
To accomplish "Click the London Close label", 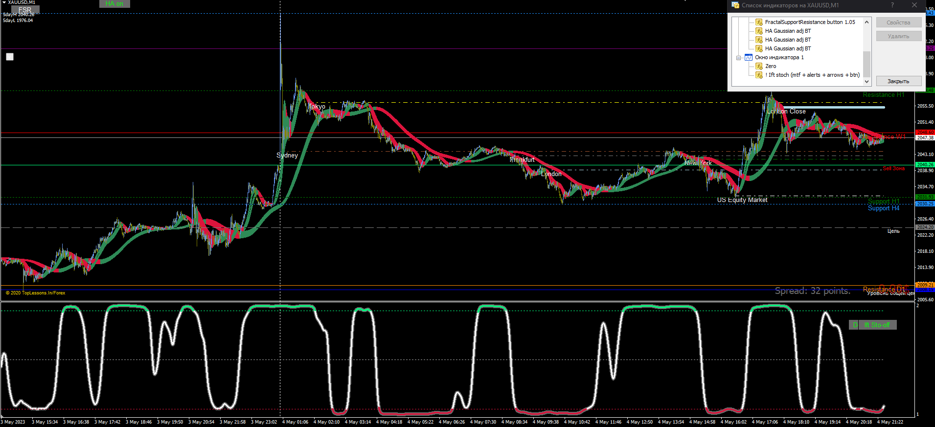I will 786,111.
